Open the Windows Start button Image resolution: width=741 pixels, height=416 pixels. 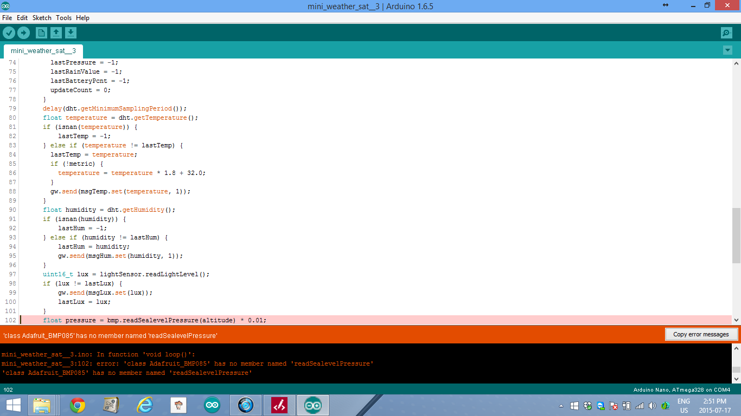(13, 405)
